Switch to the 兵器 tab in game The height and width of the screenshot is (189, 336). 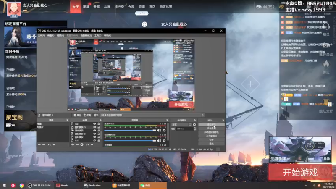point(107,7)
